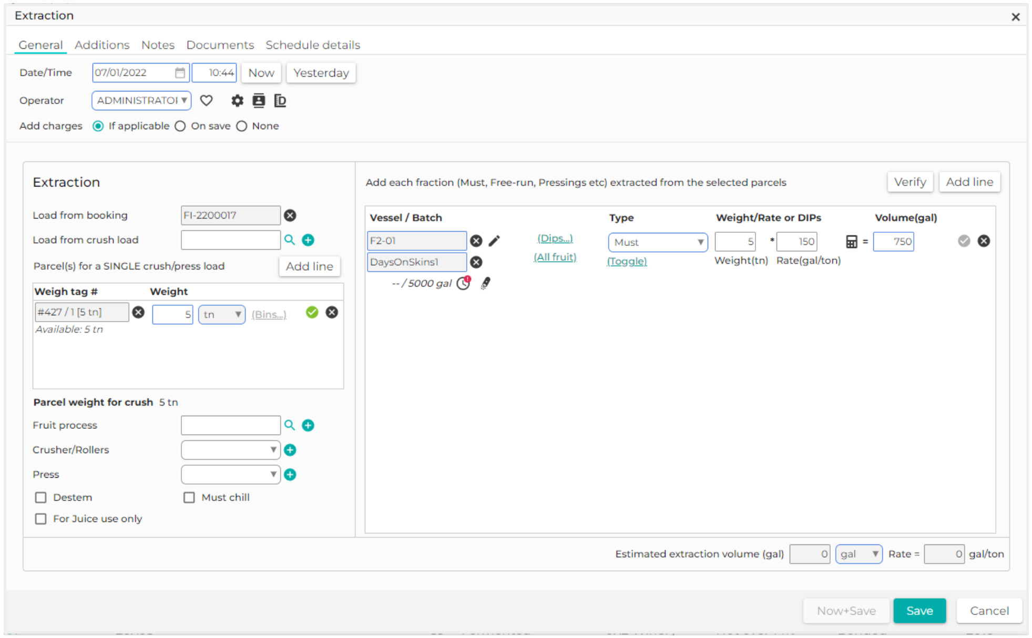Click search magnifier for Load from crush load
The height and width of the screenshot is (638, 1032).
point(290,240)
